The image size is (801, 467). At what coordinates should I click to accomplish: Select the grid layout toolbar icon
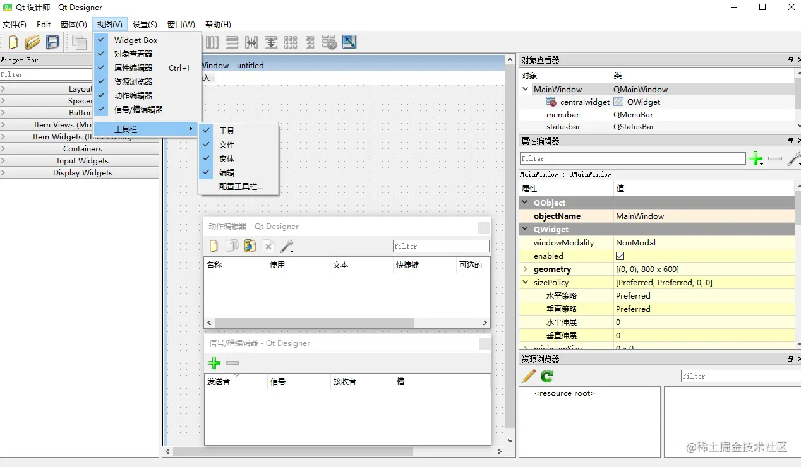coord(291,42)
